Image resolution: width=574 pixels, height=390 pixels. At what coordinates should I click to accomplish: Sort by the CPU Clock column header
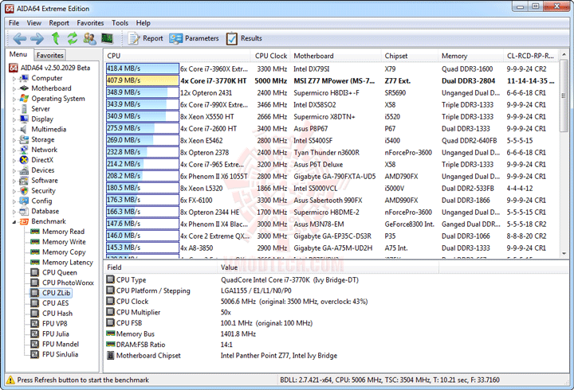271,56
